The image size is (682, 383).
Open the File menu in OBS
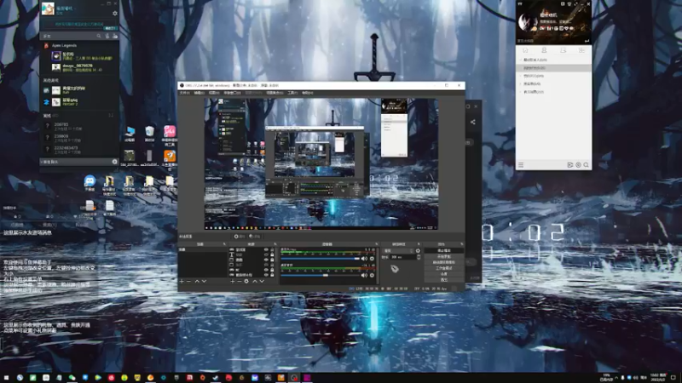184,93
